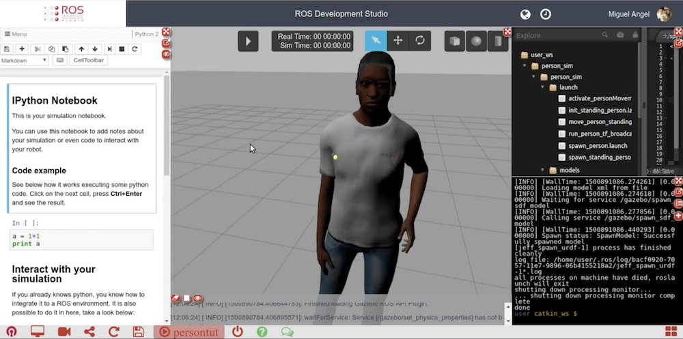Open the notebook Menu hamburger
The image size is (683, 339).
pyautogui.click(x=16, y=34)
